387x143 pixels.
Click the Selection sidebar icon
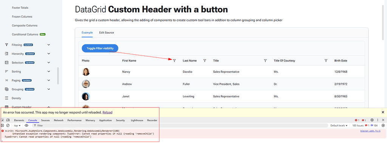7,63
